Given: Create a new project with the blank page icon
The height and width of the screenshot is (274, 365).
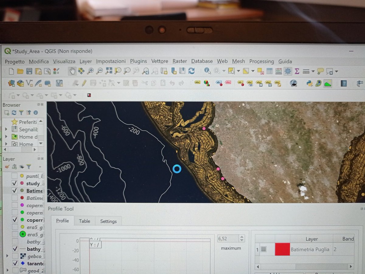Looking at the screenshot, I should click(x=11, y=71).
